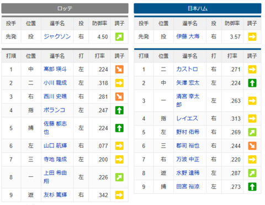Click 万波 中正's yellow arrow icon
The height and width of the screenshot is (205, 265).
coord(252,159)
